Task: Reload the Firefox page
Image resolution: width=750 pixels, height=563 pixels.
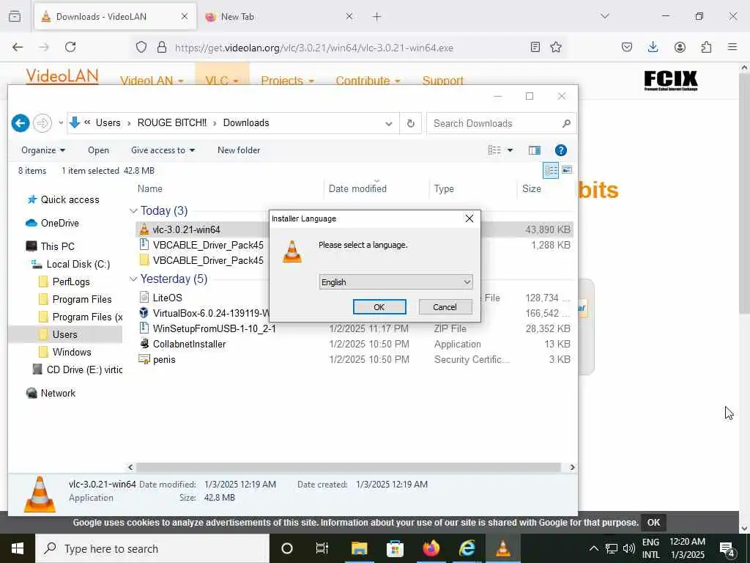Action: (70, 47)
